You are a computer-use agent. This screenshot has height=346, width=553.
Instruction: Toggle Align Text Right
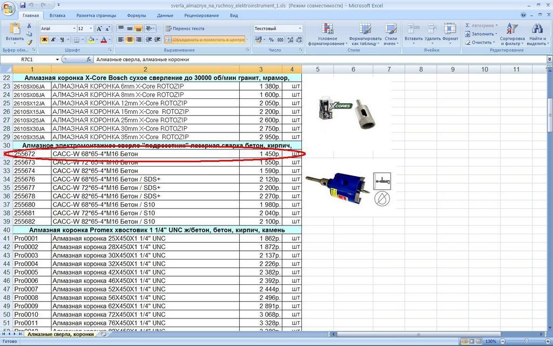tap(139, 39)
